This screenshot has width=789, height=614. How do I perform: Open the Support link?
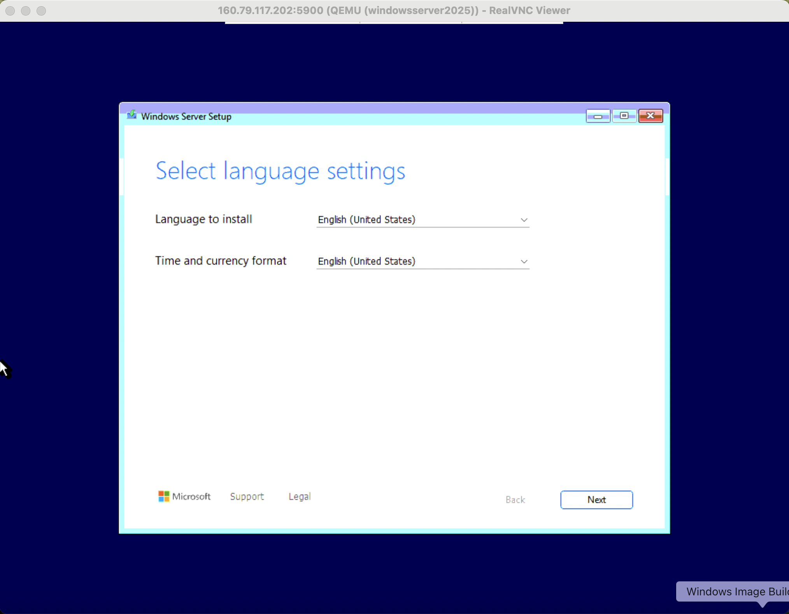[247, 496]
